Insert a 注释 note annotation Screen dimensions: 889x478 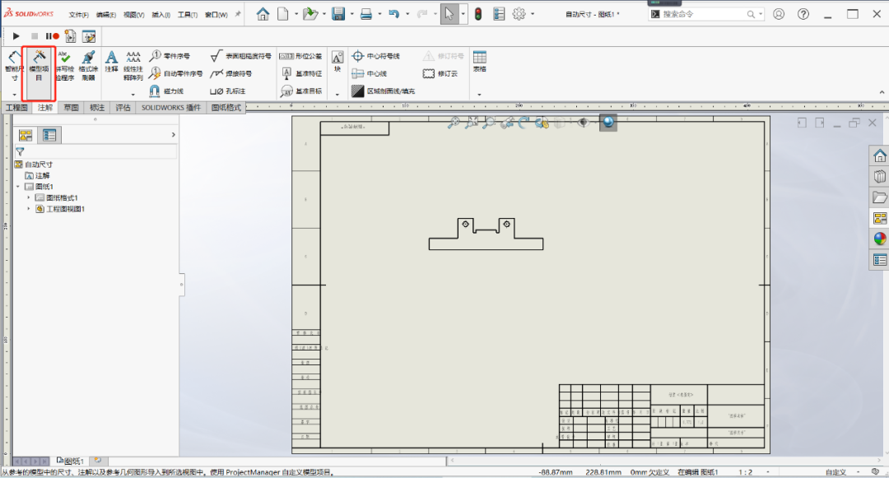coord(111,61)
